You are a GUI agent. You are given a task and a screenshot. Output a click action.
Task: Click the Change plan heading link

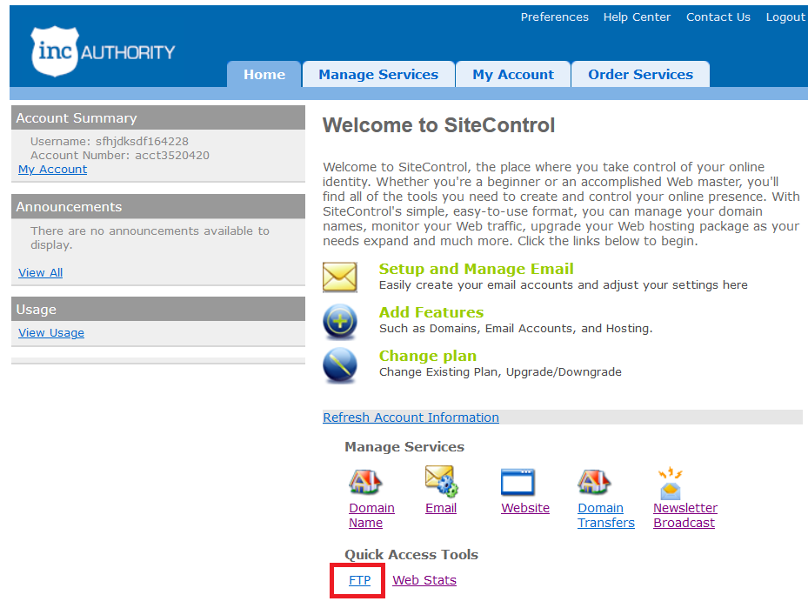pyautogui.click(x=428, y=356)
